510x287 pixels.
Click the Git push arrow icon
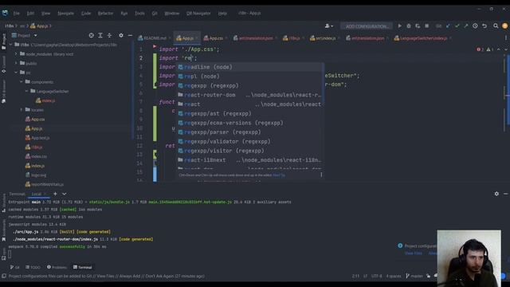465,26
